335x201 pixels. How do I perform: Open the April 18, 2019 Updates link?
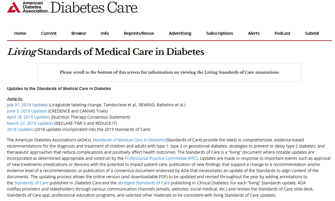click(28, 117)
